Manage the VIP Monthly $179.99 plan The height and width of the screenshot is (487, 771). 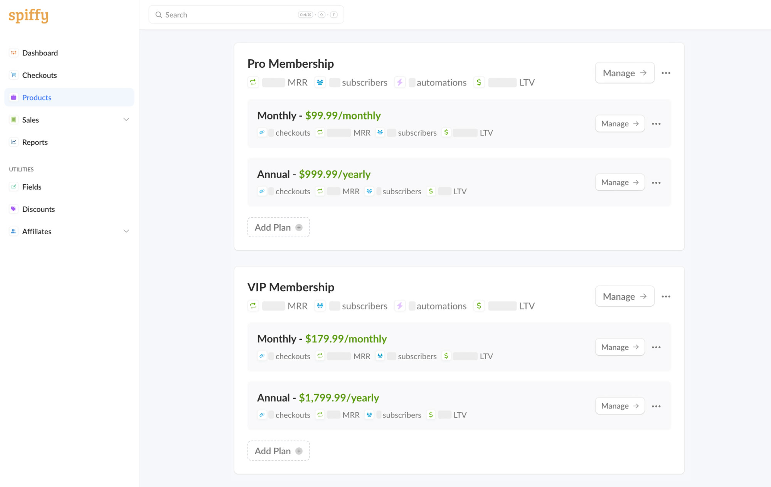(x=619, y=347)
